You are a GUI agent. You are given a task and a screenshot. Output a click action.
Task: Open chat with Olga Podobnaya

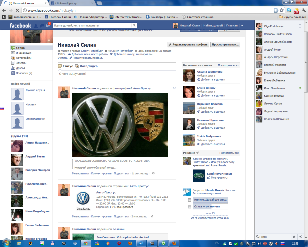pos(279,26)
